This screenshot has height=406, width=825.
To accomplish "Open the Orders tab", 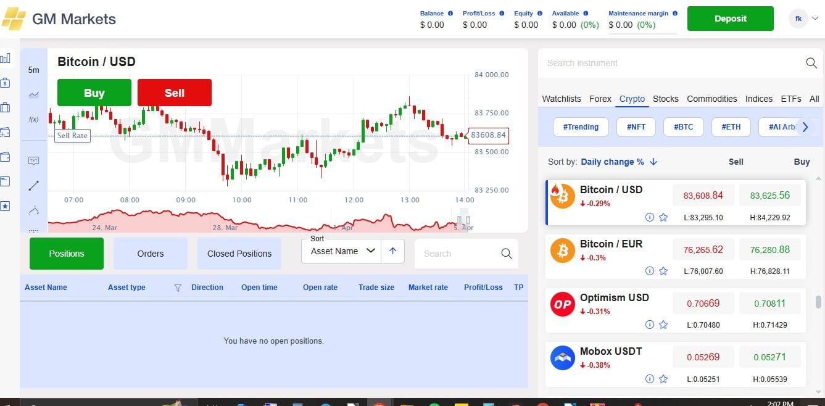I will (151, 254).
